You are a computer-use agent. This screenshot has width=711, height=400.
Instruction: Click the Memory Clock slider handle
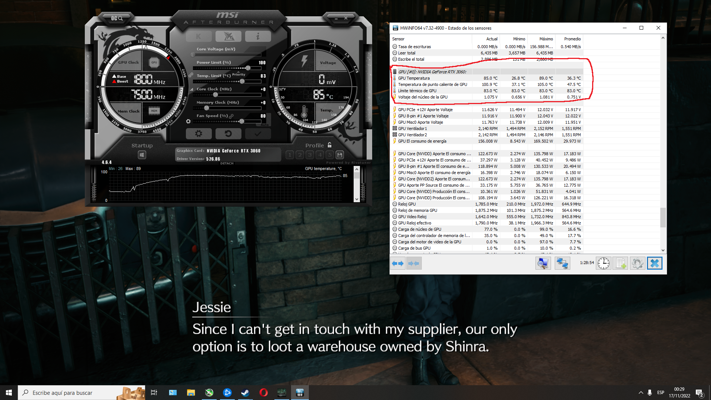coord(207,108)
